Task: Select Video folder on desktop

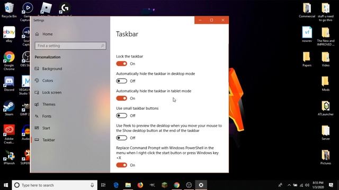Action: (326, 59)
